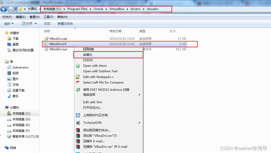Expand TortoiseSVN submenu arrow
271x153 pixels.
(x=139, y=123)
